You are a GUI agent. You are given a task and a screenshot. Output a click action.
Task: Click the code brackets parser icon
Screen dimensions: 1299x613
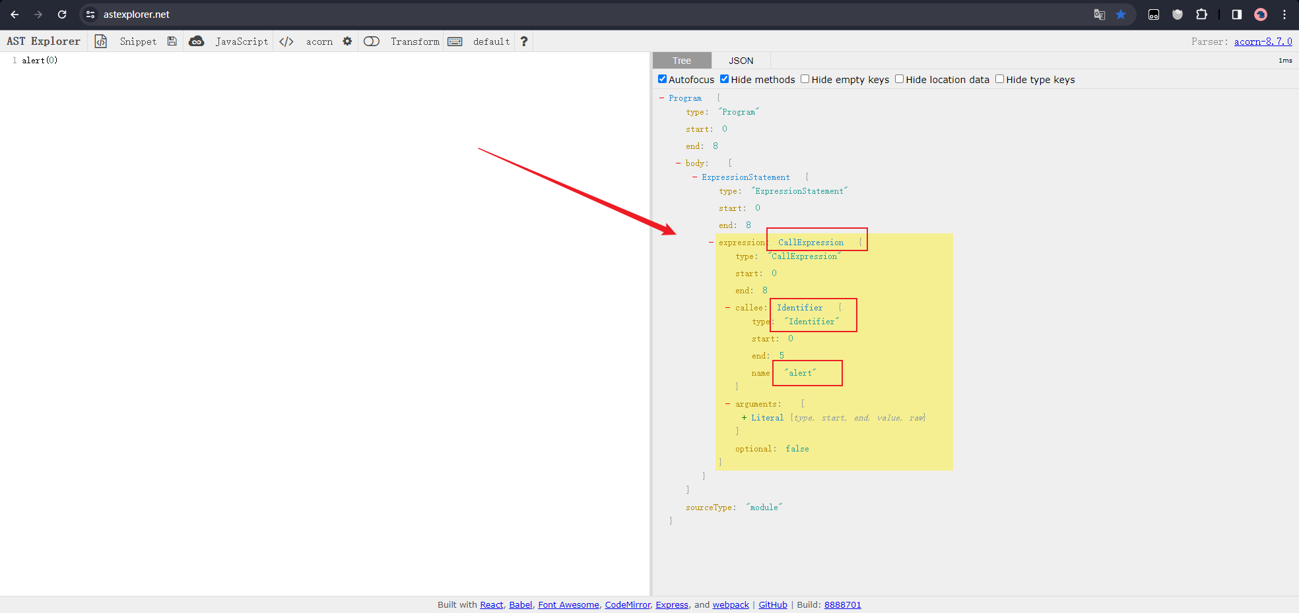pyautogui.click(x=286, y=42)
